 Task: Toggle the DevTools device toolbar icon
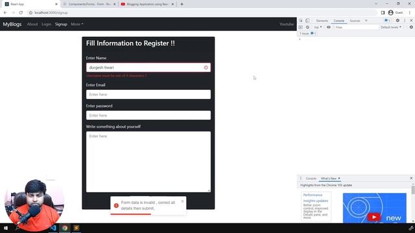(307, 21)
